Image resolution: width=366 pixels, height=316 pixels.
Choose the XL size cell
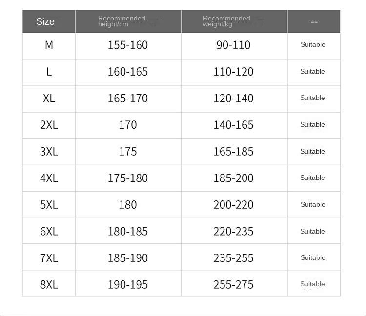(x=49, y=98)
